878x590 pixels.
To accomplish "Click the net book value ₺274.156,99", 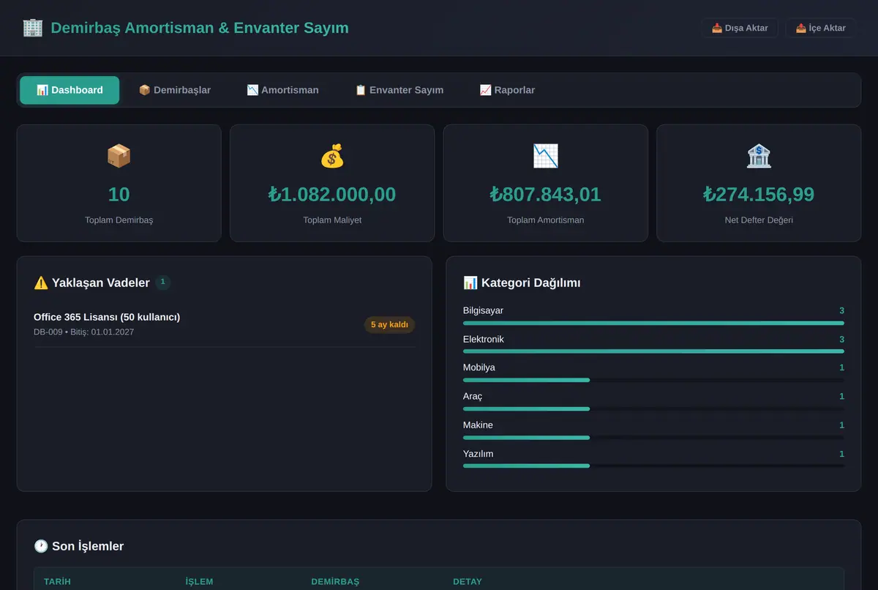I will [x=759, y=194].
